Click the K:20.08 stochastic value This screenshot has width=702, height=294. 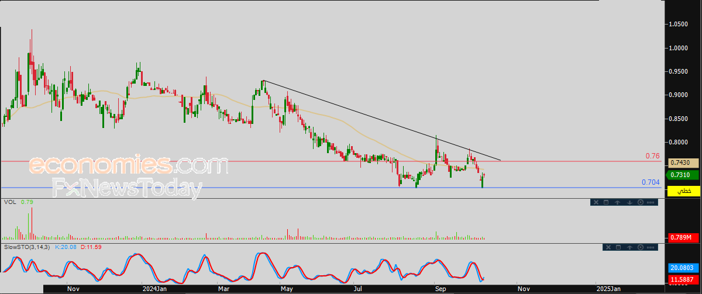pyautogui.click(x=67, y=248)
